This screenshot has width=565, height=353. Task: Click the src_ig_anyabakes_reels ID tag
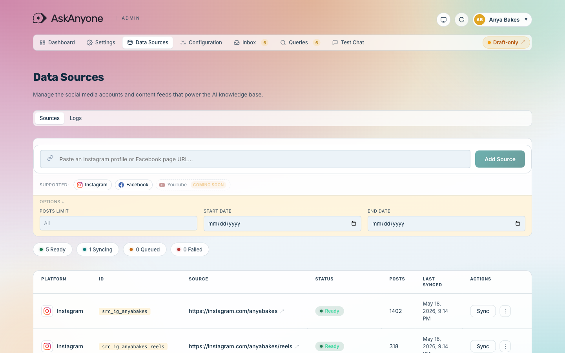pyautogui.click(x=133, y=347)
